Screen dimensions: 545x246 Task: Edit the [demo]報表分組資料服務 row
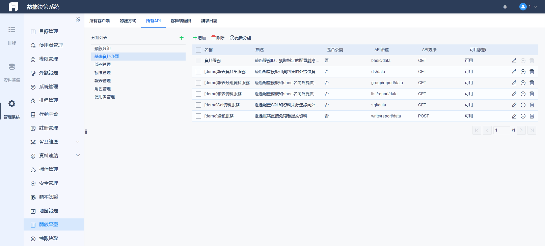point(514,83)
